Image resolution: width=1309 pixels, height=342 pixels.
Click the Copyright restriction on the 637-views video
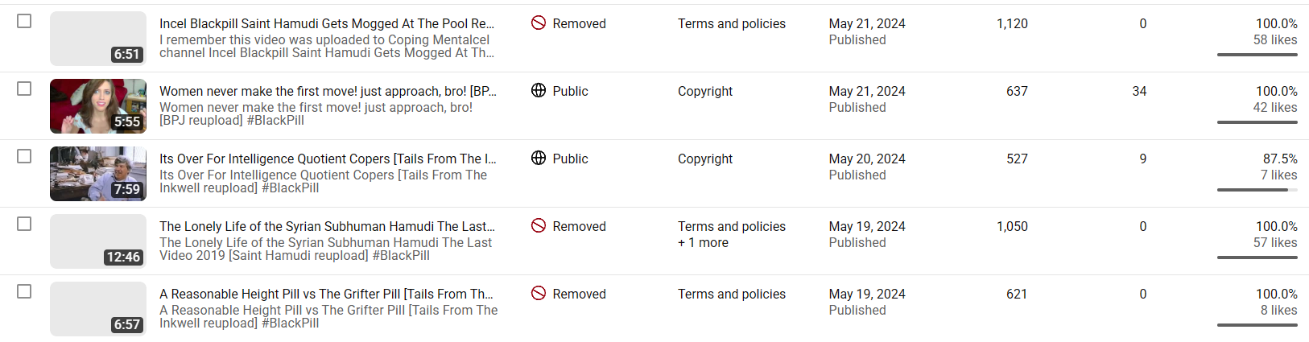[x=705, y=92]
